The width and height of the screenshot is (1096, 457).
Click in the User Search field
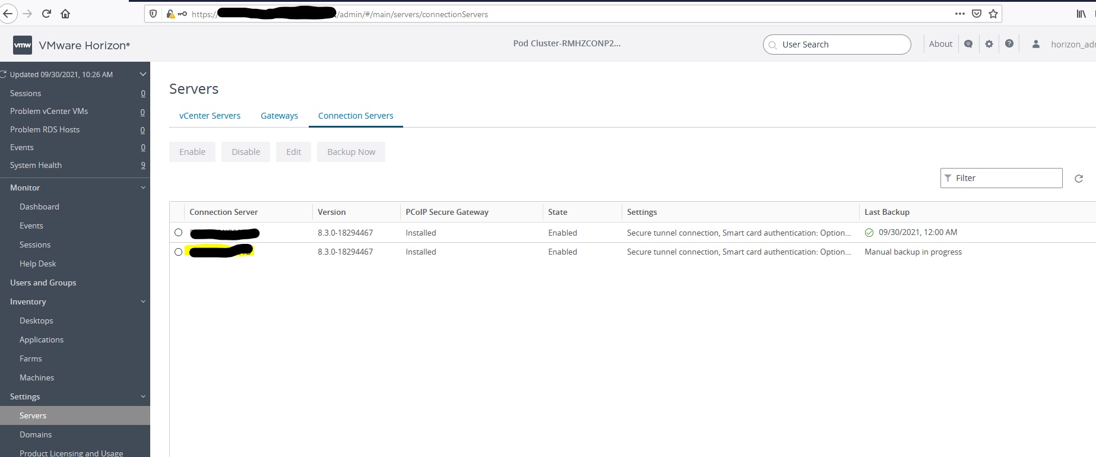(837, 45)
